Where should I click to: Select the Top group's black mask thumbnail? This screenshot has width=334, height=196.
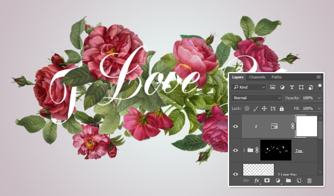pyautogui.click(x=275, y=150)
